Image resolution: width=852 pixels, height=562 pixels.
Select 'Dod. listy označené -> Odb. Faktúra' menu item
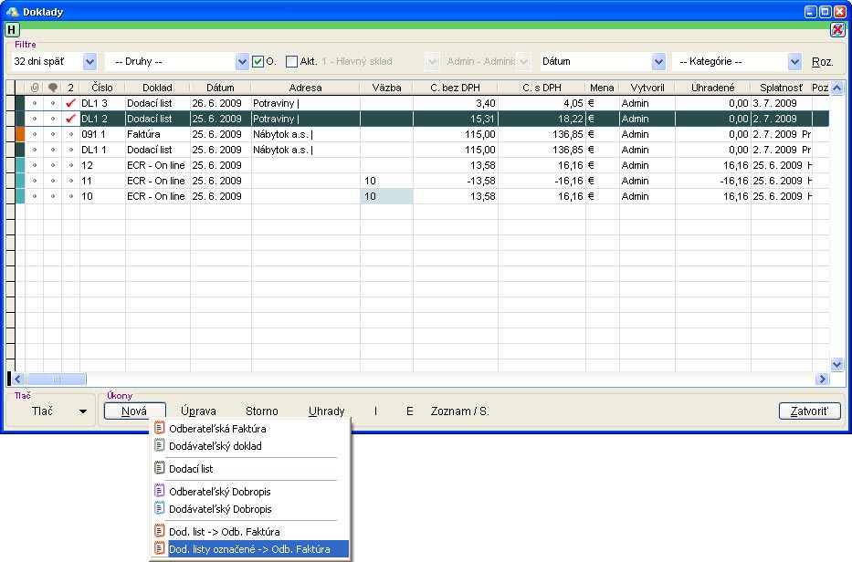coord(248,549)
